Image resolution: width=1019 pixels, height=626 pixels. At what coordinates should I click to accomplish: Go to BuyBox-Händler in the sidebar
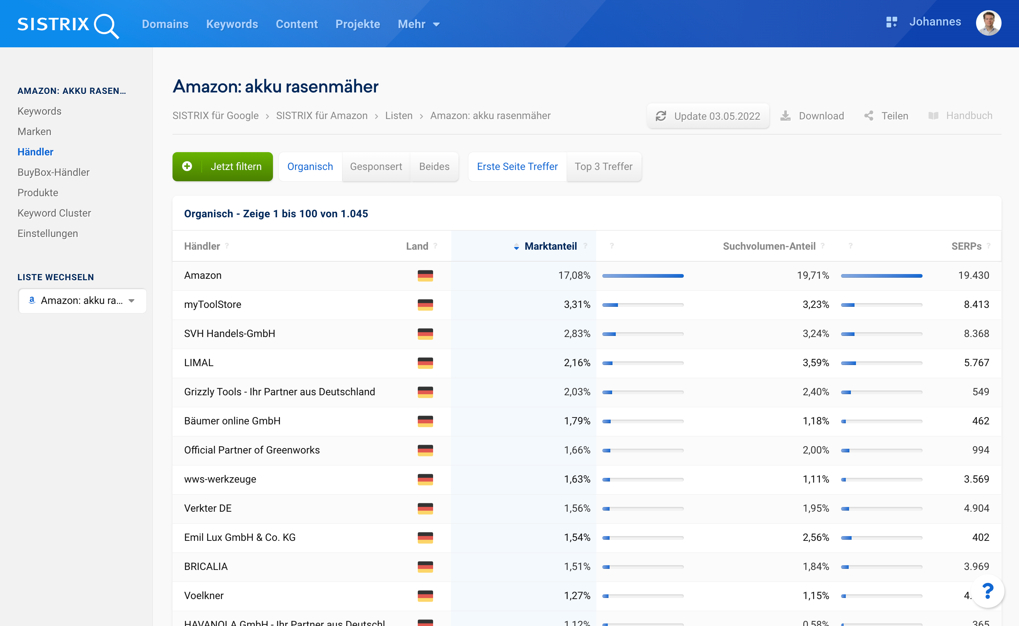53,172
